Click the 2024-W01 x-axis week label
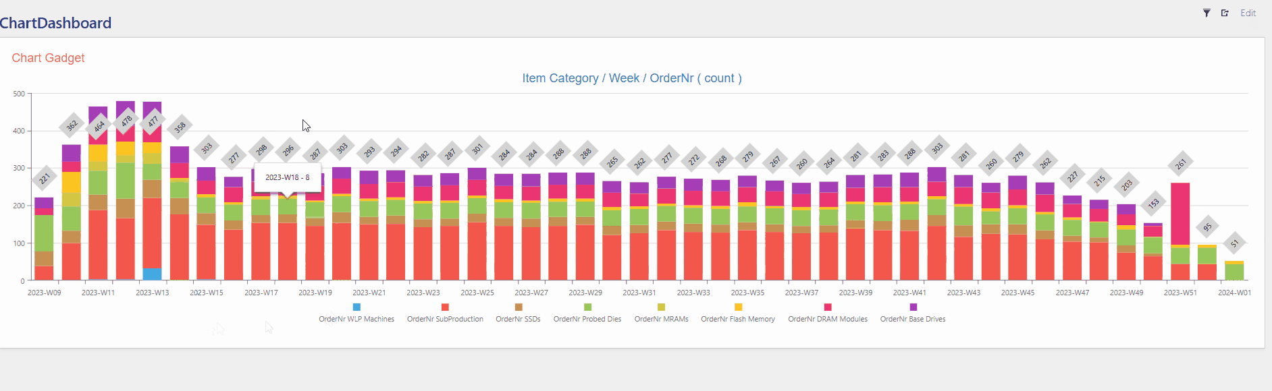Screen dimensions: 1272x391 (x=1234, y=293)
